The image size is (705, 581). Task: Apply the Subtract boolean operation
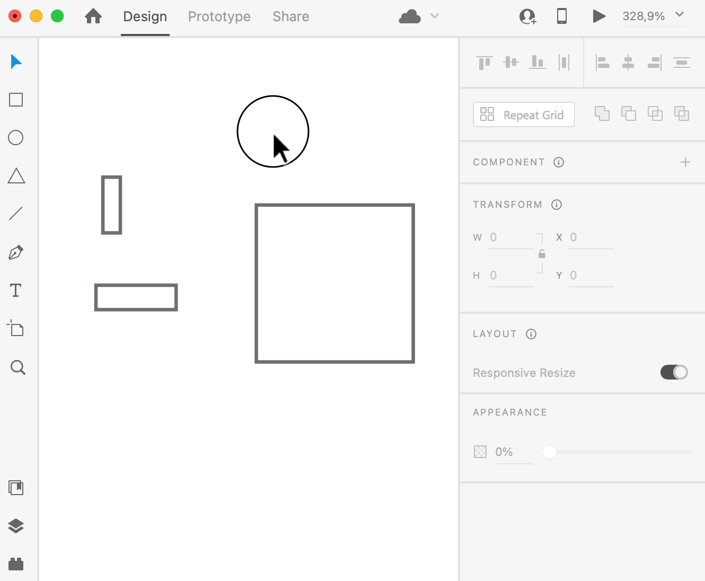coord(629,113)
